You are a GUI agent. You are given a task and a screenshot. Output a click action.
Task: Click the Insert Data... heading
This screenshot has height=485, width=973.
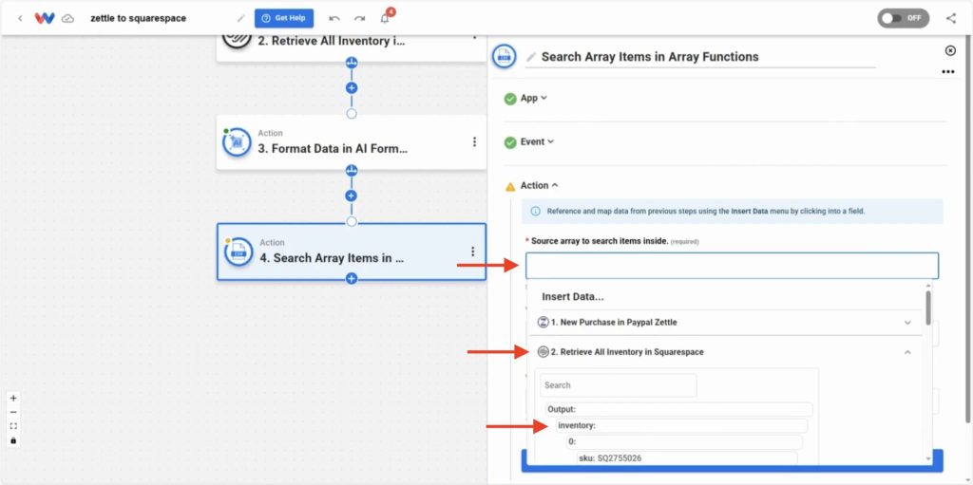pyautogui.click(x=573, y=297)
